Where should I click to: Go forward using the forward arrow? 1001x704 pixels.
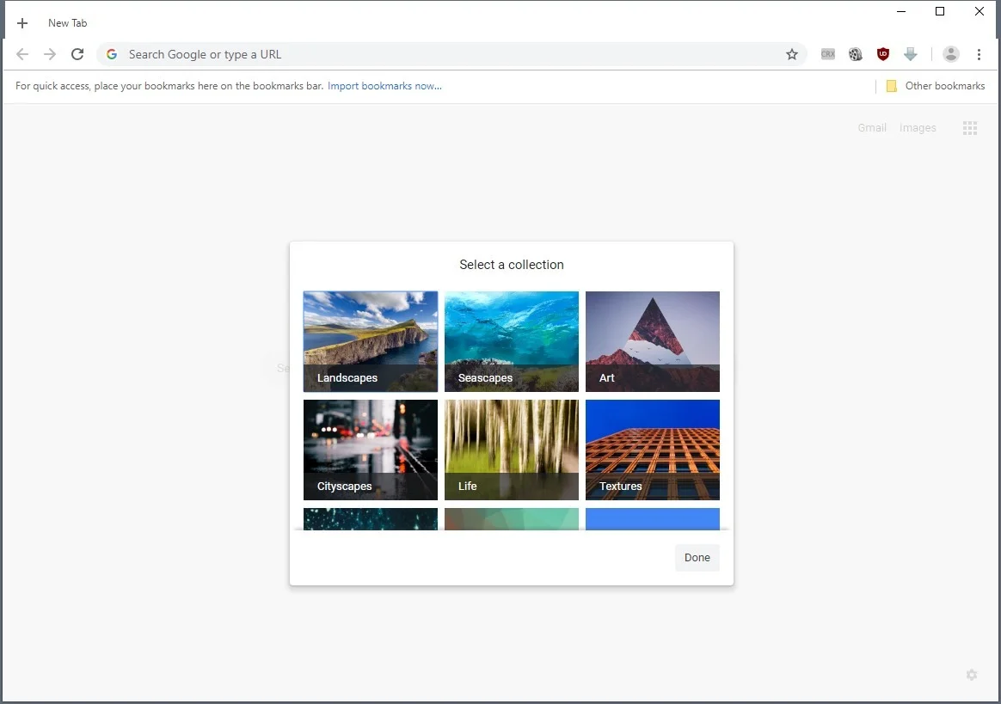(50, 54)
